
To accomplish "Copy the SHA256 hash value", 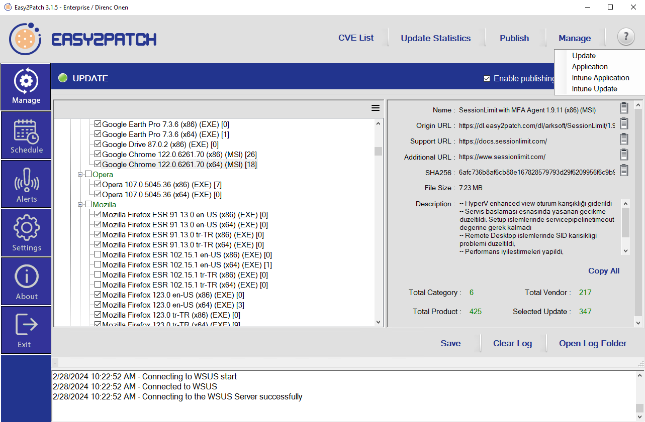I will 624,170.
